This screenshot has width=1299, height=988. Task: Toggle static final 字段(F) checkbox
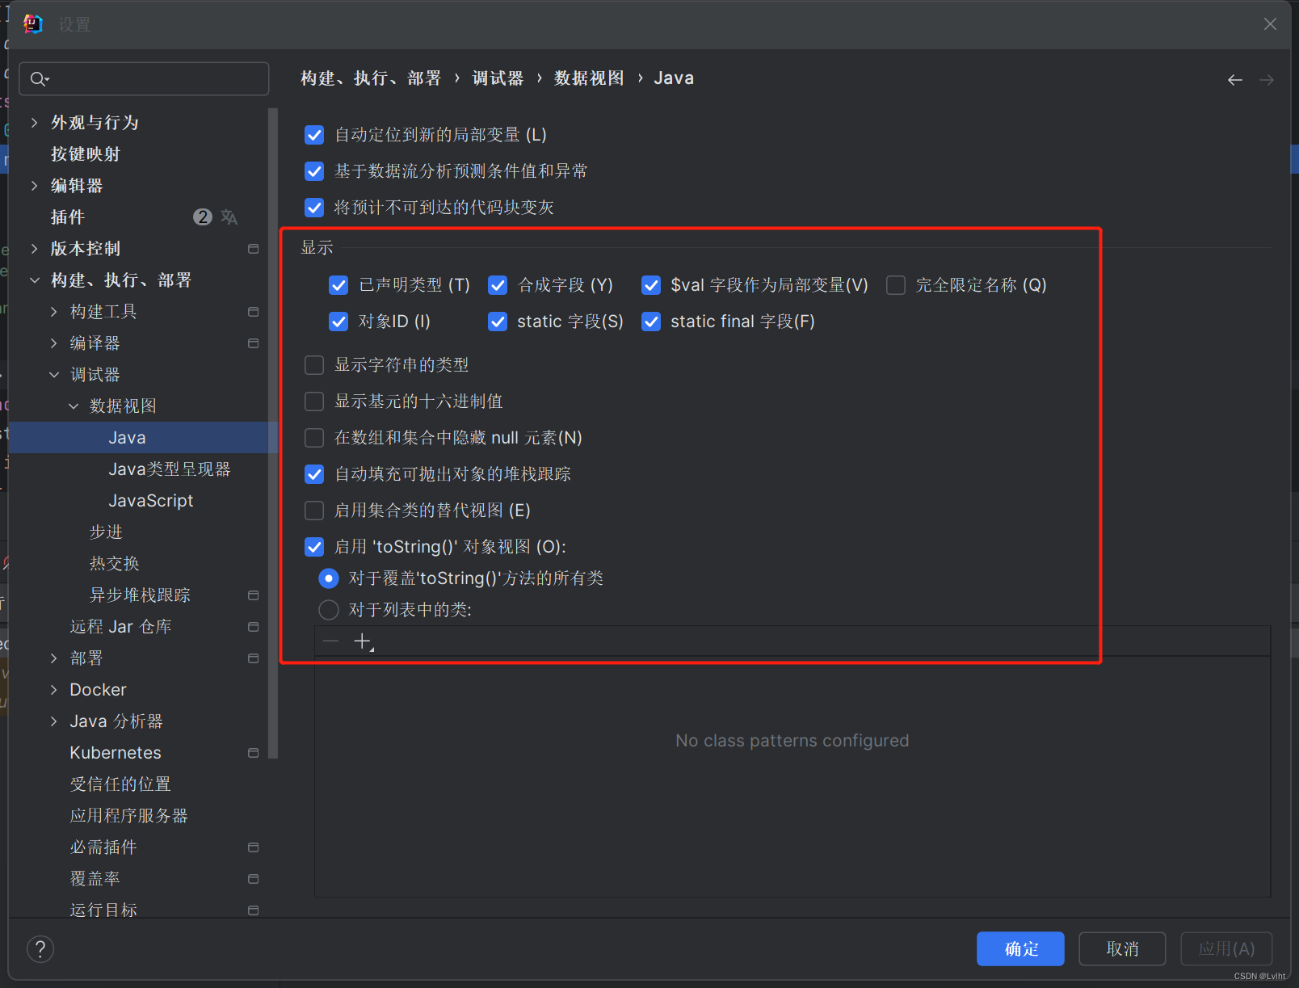tap(651, 322)
